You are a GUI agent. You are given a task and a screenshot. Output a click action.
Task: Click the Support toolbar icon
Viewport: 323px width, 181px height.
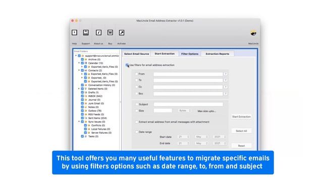coord(86,32)
